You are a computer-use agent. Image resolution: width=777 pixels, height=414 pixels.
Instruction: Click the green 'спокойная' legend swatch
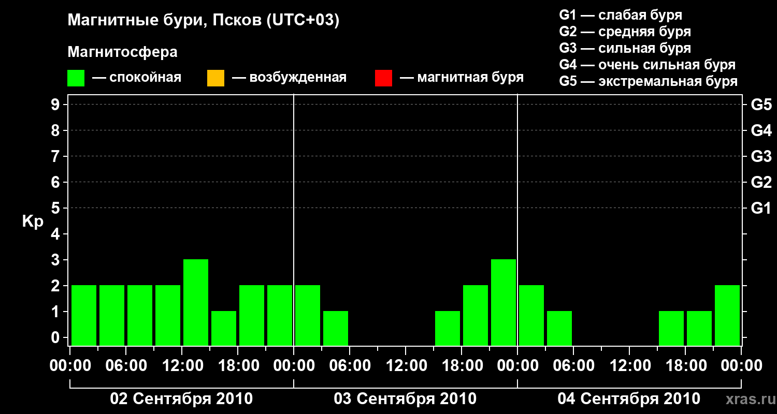coord(76,78)
